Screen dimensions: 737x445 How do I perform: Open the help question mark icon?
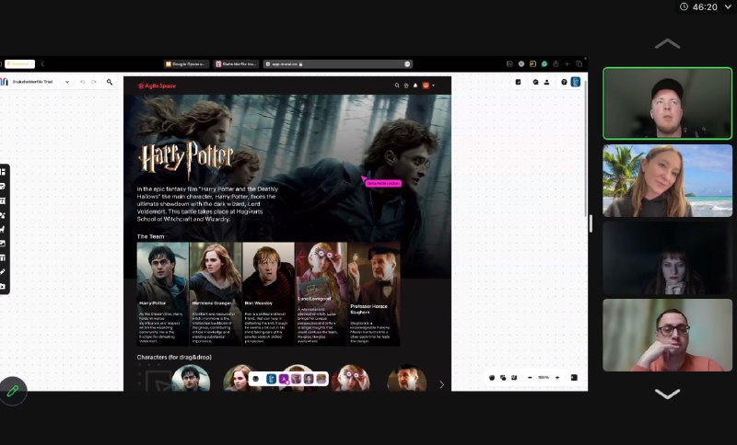564,82
